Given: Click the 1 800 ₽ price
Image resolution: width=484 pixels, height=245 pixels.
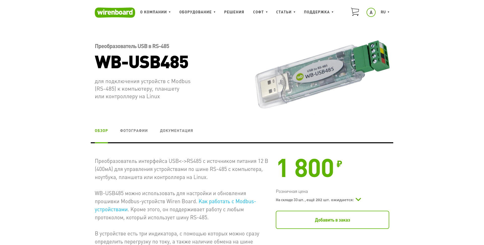Looking at the screenshot, I should pyautogui.click(x=310, y=168).
